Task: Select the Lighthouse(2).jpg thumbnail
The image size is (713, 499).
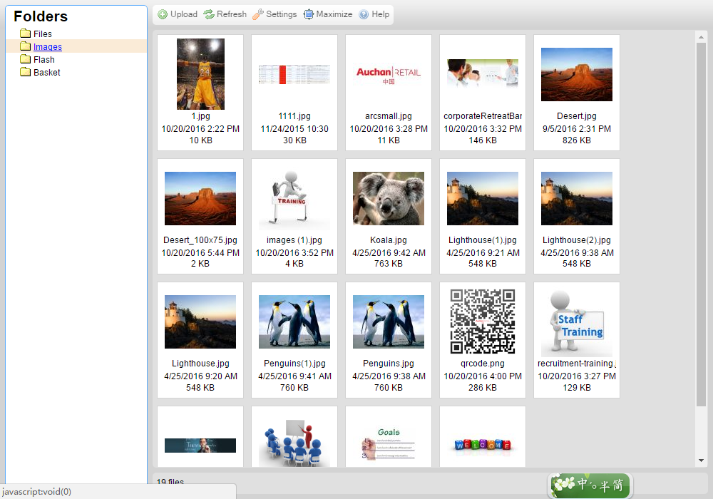Action: pos(577,198)
